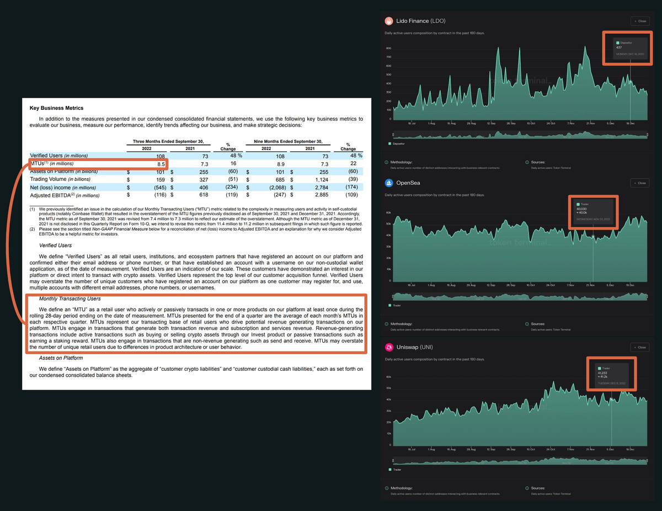Toggle the Depositor legend in Lido chart
The image size is (662, 511).
pyautogui.click(x=397, y=143)
